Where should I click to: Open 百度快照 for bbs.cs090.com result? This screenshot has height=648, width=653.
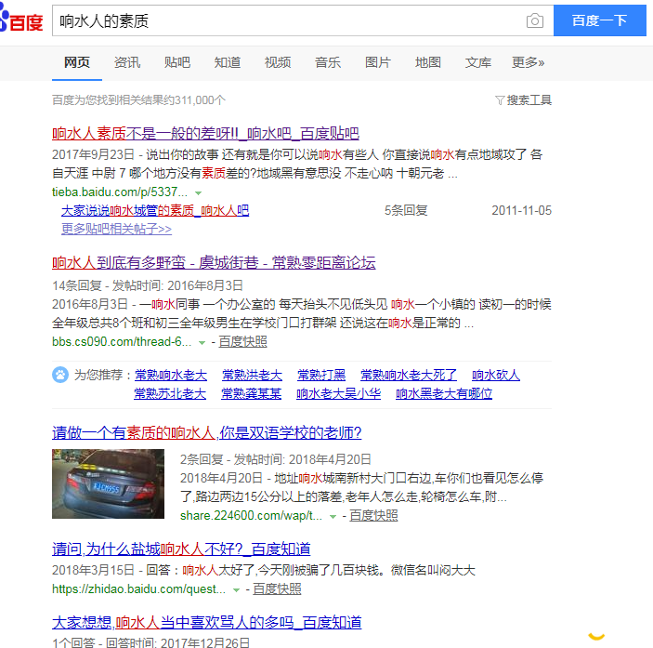coord(242,342)
